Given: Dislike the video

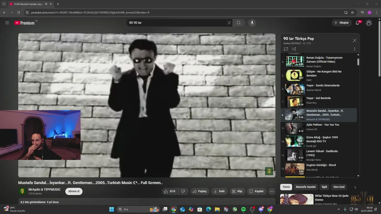Looking at the screenshot, I should [183, 191].
